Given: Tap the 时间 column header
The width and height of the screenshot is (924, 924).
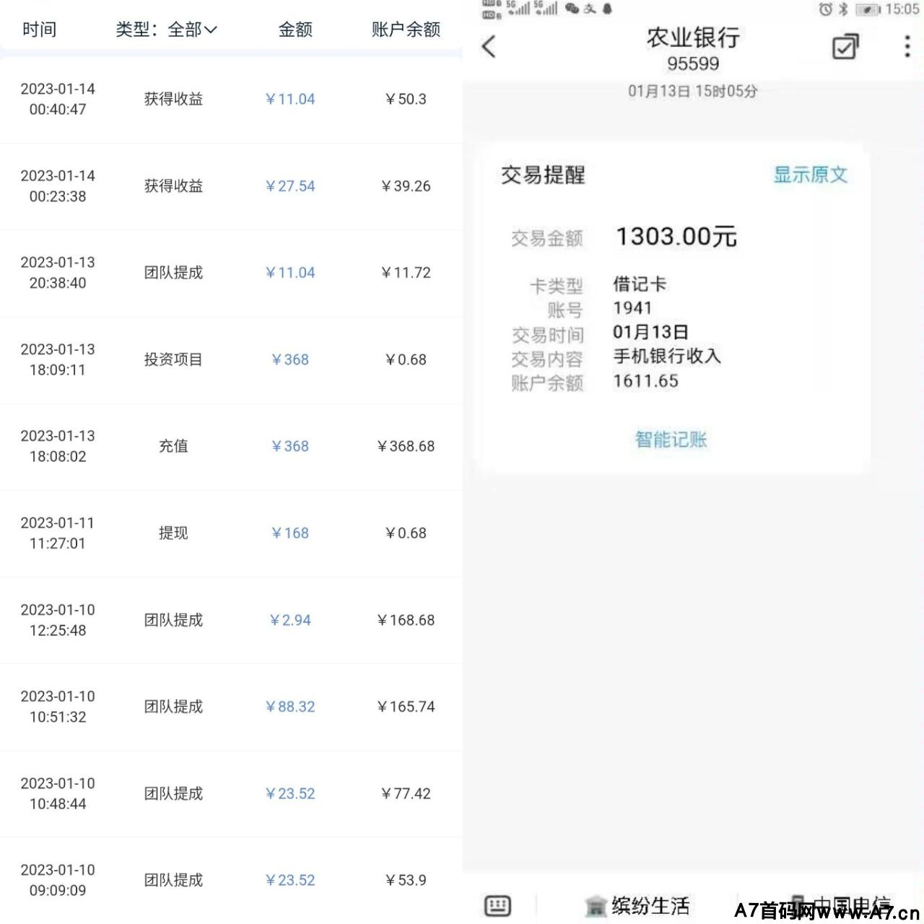Looking at the screenshot, I should tap(39, 30).
